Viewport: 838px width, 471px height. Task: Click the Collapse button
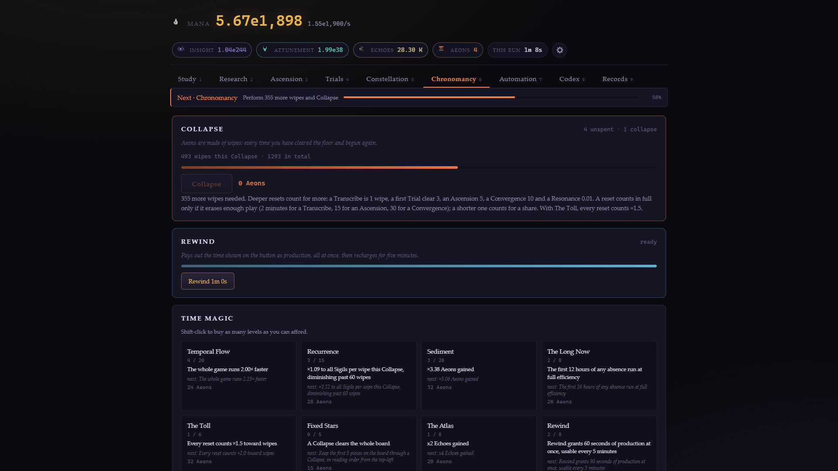tap(206, 184)
